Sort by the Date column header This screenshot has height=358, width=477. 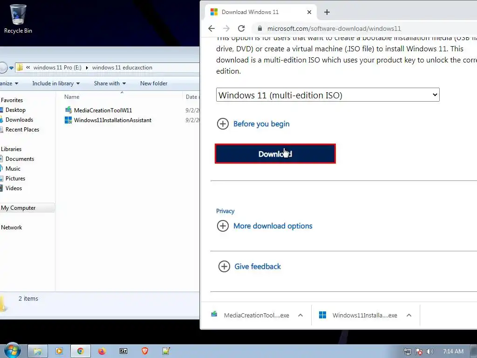[191, 97]
